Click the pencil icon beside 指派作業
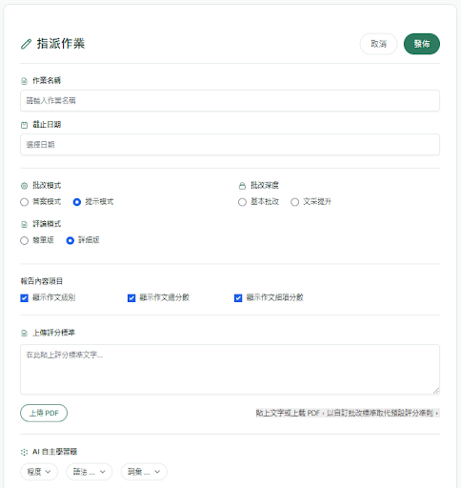Image resolution: width=461 pixels, height=488 pixels. click(x=26, y=44)
